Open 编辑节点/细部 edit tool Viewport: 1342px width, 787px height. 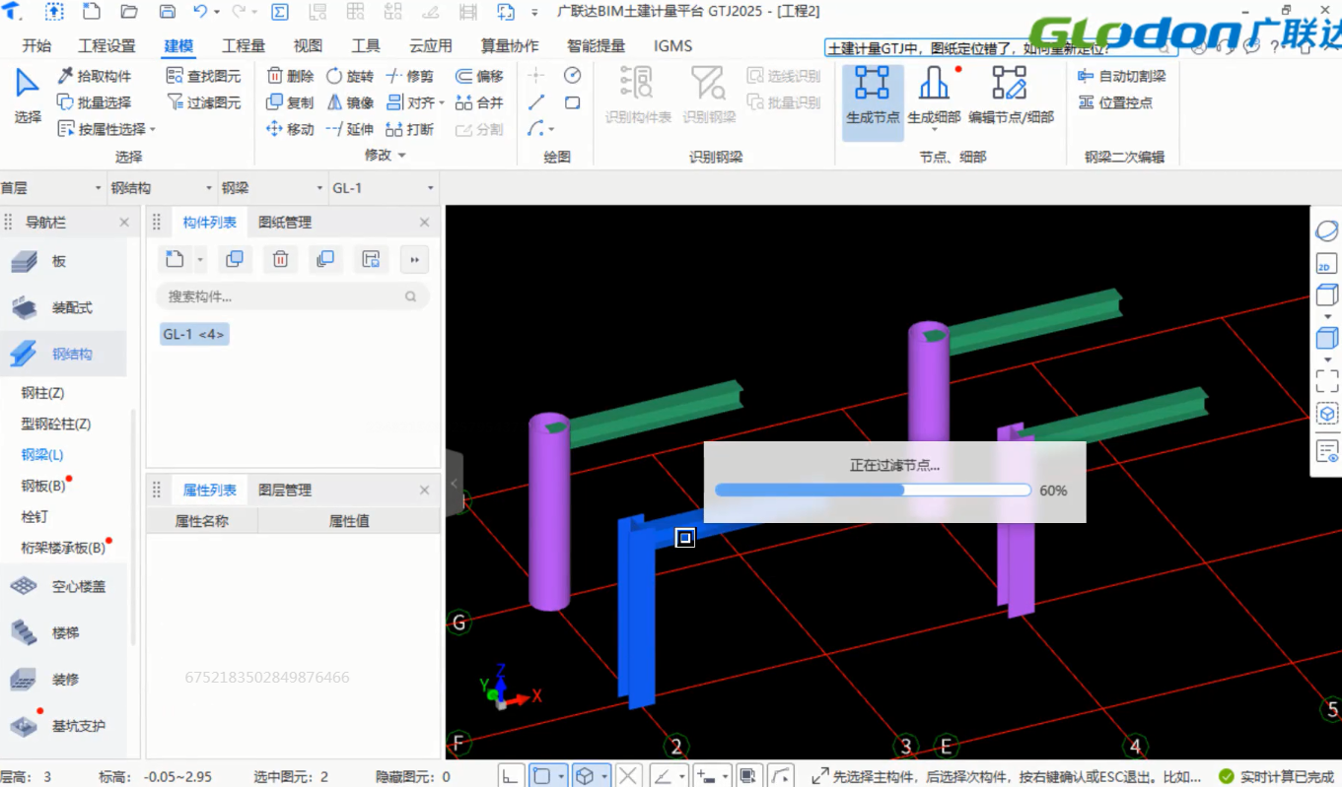point(1010,97)
